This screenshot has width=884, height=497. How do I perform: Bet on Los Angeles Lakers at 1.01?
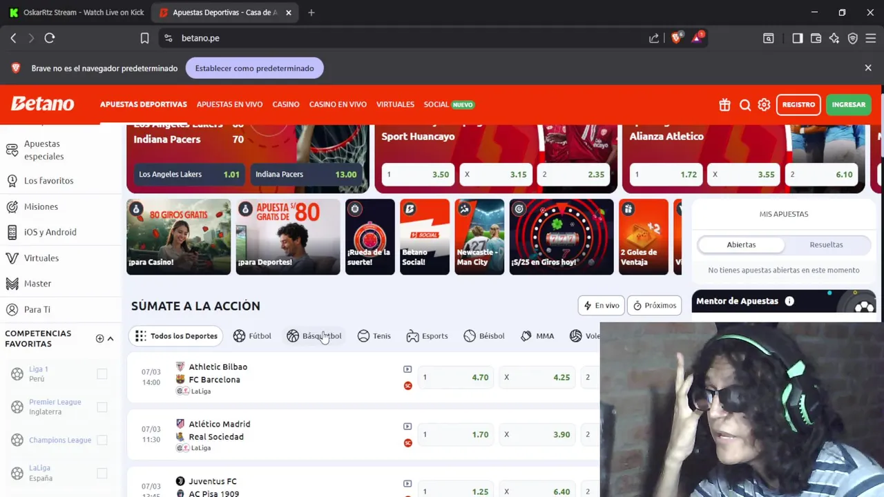[x=188, y=175]
